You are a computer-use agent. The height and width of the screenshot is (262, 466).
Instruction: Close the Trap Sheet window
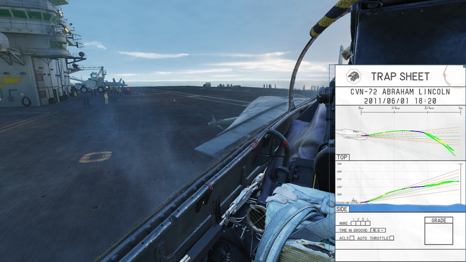coord(465,66)
